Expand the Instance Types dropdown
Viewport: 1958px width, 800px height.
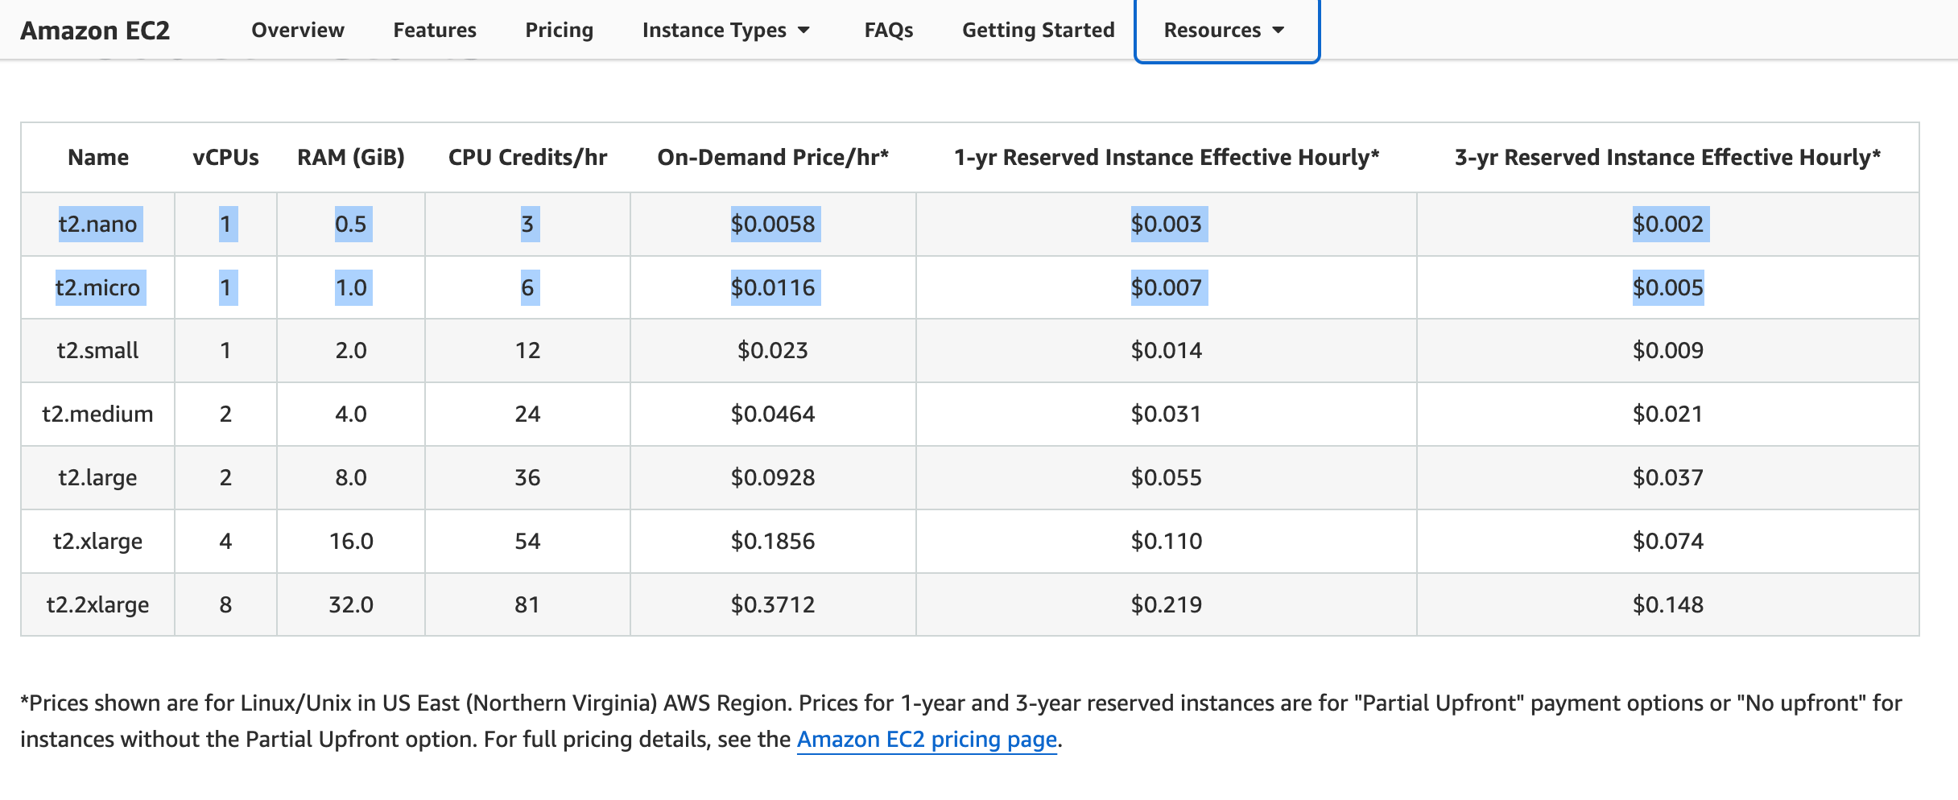tap(725, 30)
